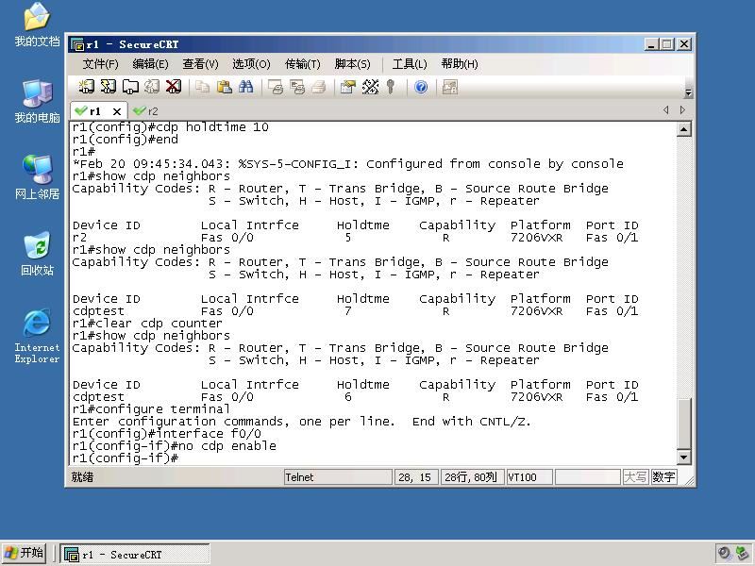The width and height of the screenshot is (755, 566).
Task: Click the Find binoculars icon
Action: click(246, 87)
